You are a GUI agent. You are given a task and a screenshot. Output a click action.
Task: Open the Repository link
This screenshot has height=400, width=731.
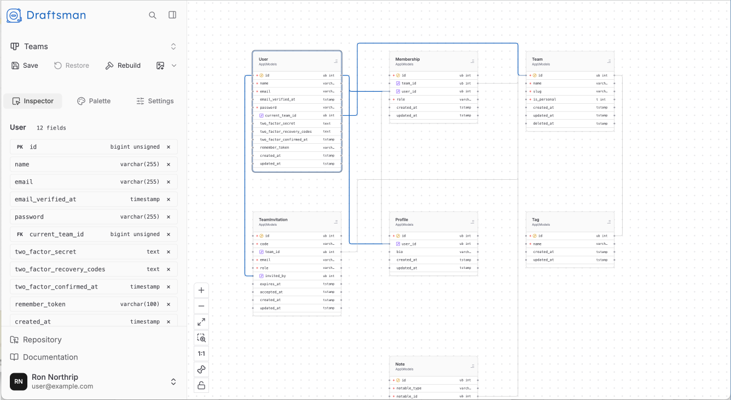[x=36, y=340]
